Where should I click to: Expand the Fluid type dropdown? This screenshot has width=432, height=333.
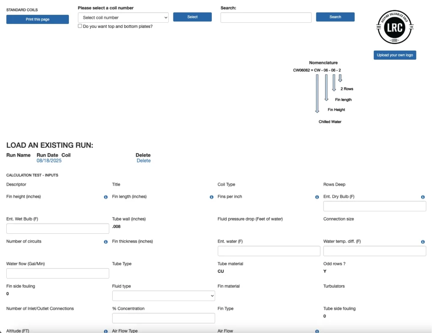click(163, 296)
